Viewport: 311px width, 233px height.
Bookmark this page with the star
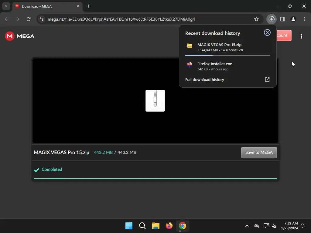(x=256, y=19)
